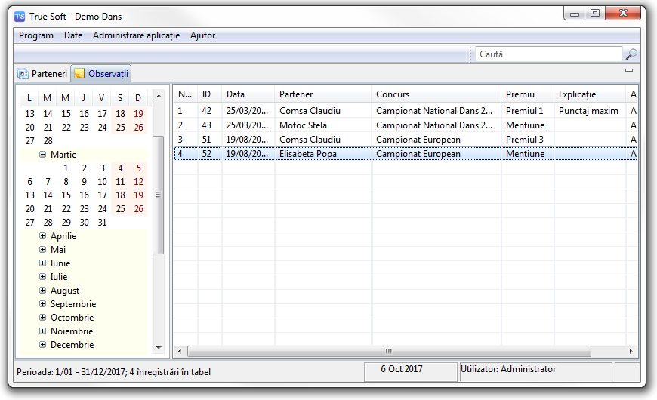Open the Administrare aplicație menu
This screenshot has height=400, width=657.
tap(136, 35)
